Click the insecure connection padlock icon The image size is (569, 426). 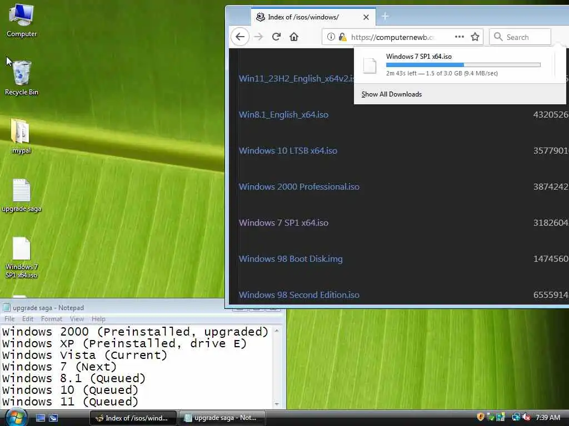[x=342, y=37]
